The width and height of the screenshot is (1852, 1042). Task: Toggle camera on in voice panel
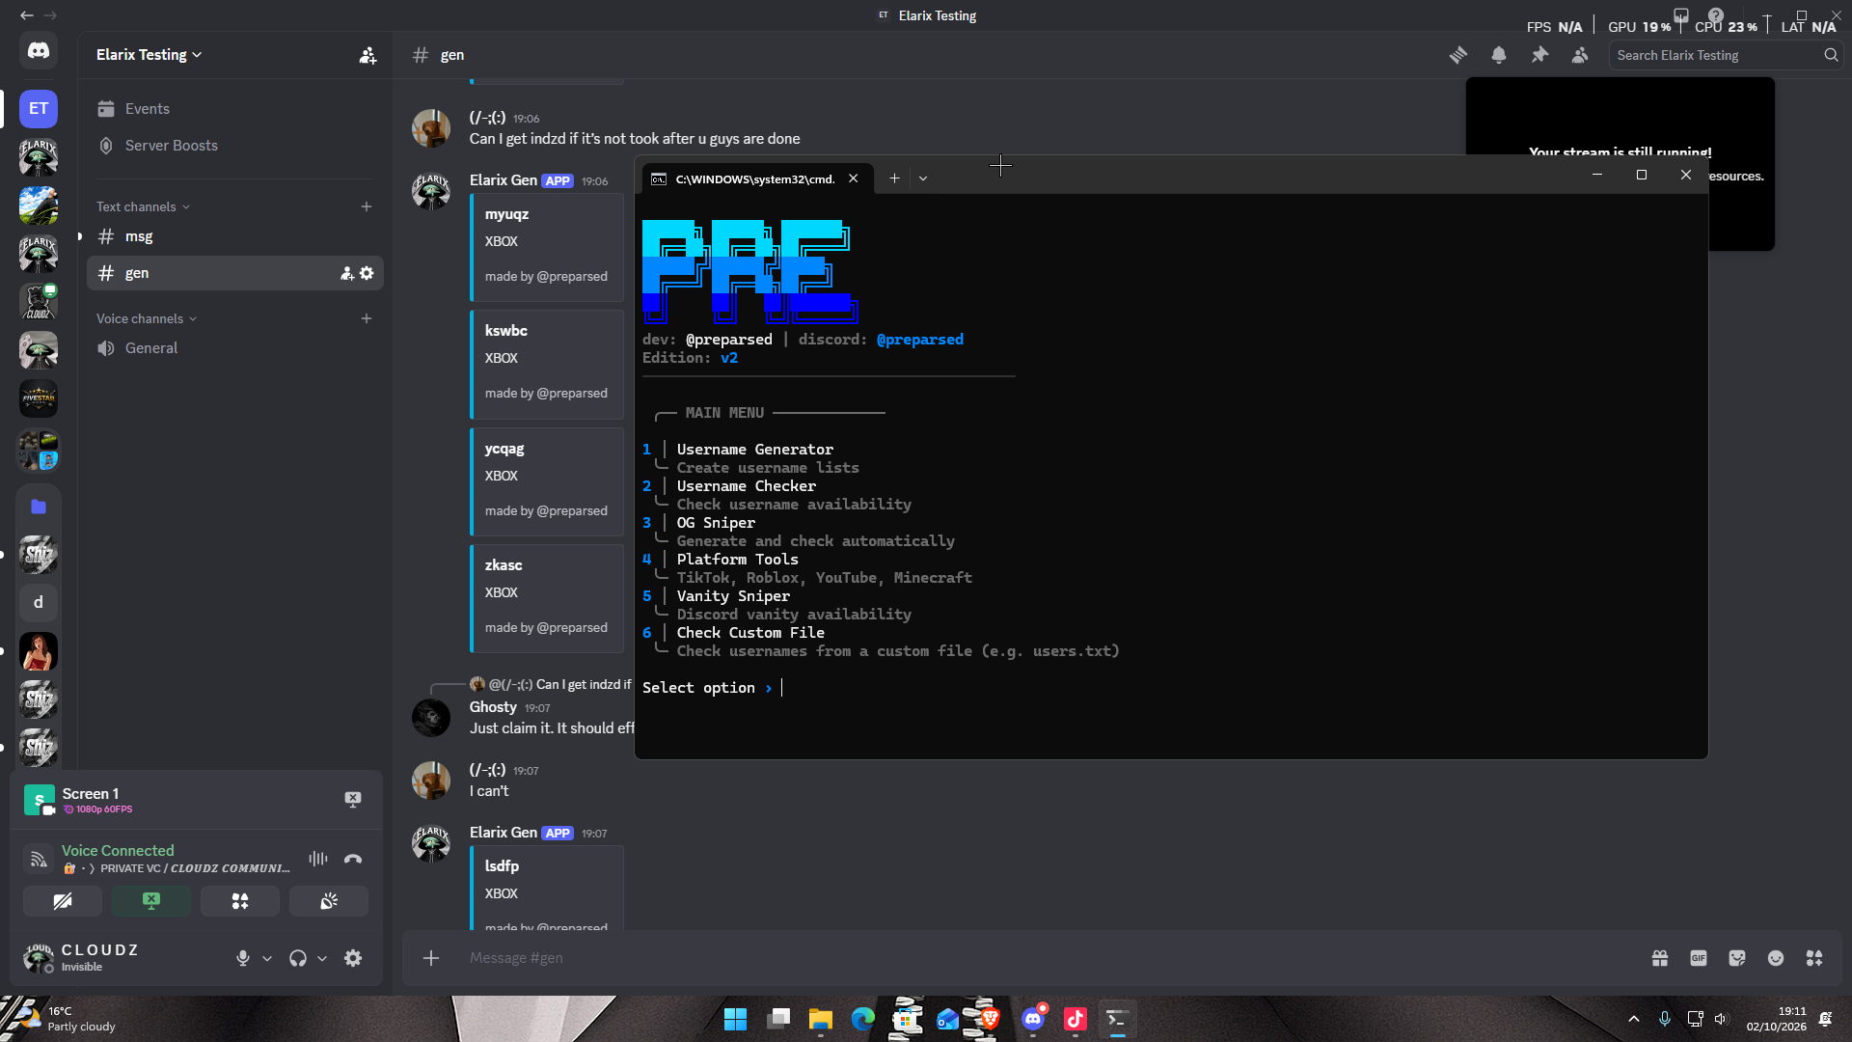pos(63,901)
